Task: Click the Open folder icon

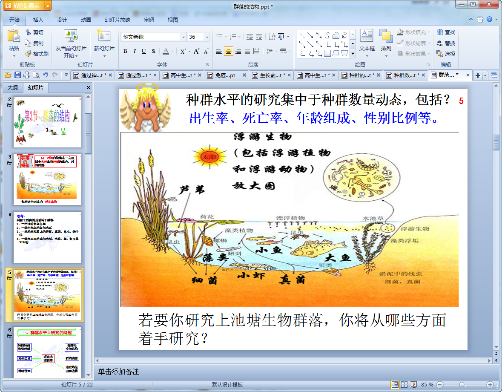Action: (x=8, y=75)
